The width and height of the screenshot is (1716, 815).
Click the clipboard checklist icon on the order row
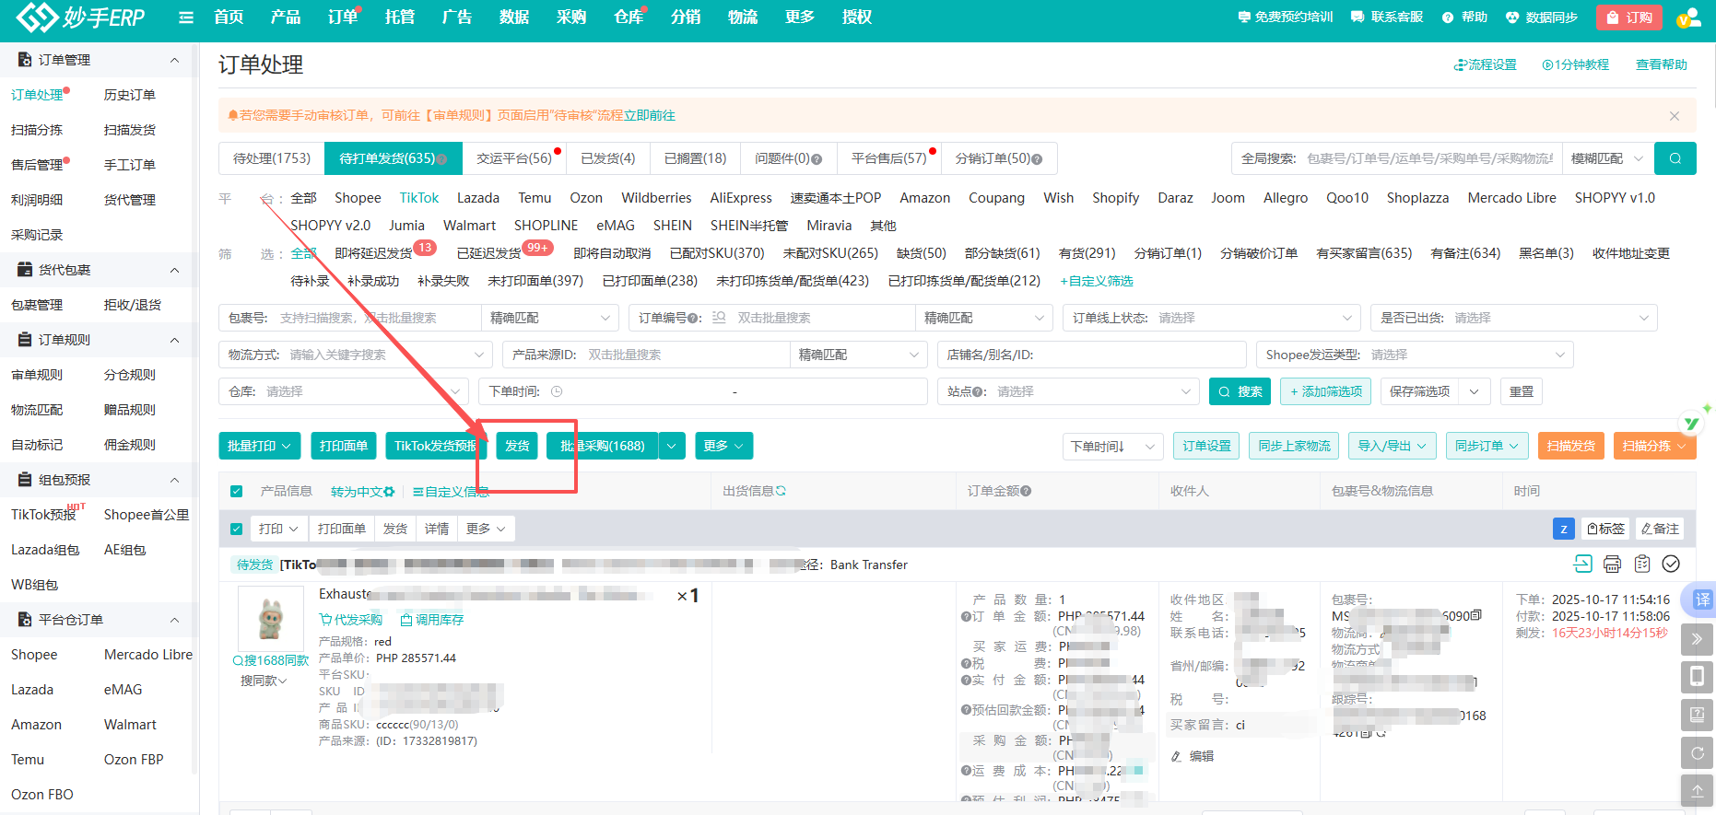(1641, 564)
